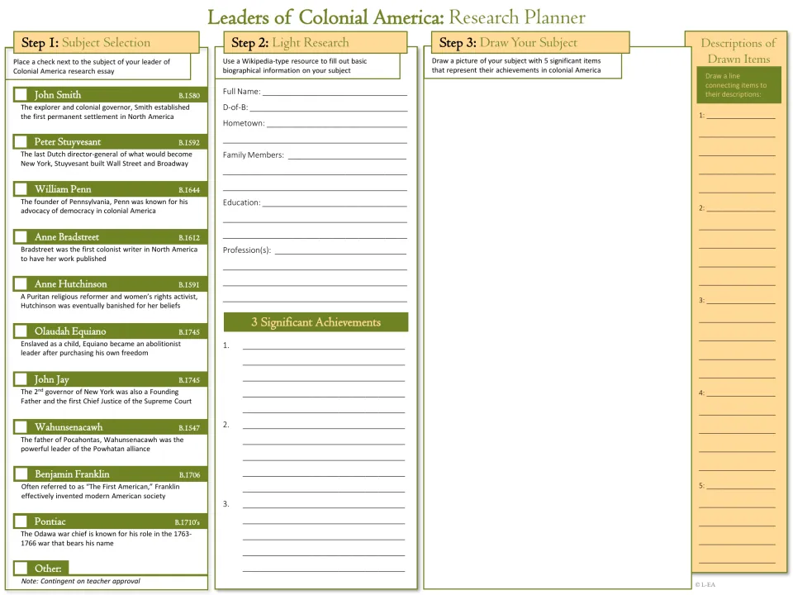Check the Peter Stuyvesant checkbox
The width and height of the screenshot is (793, 595).
point(21,141)
